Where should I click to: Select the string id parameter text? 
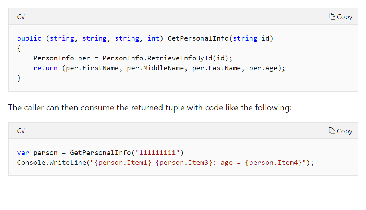coord(251,38)
